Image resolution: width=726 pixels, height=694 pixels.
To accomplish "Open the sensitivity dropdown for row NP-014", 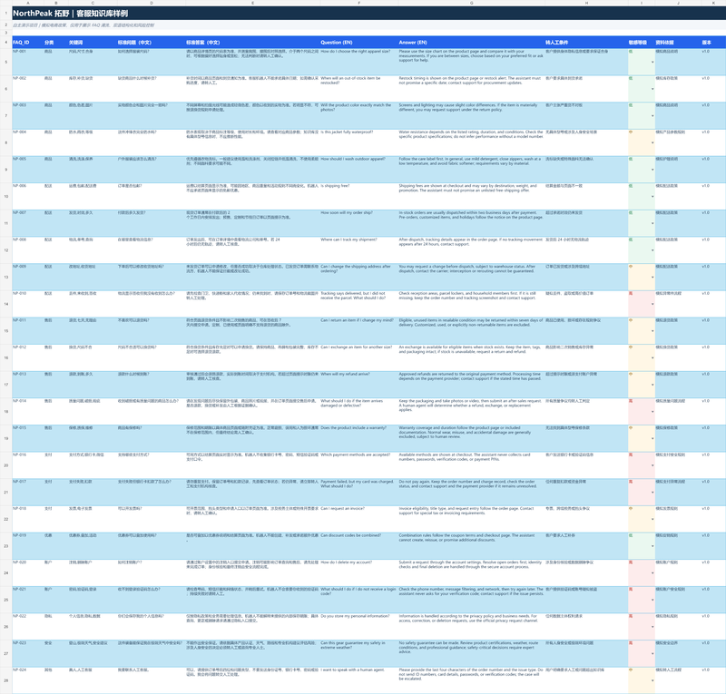I will click(652, 412).
